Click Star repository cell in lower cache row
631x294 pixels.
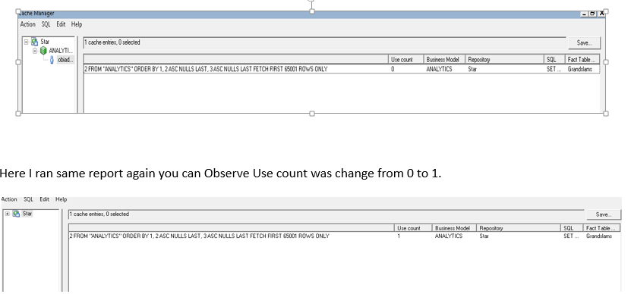484,236
